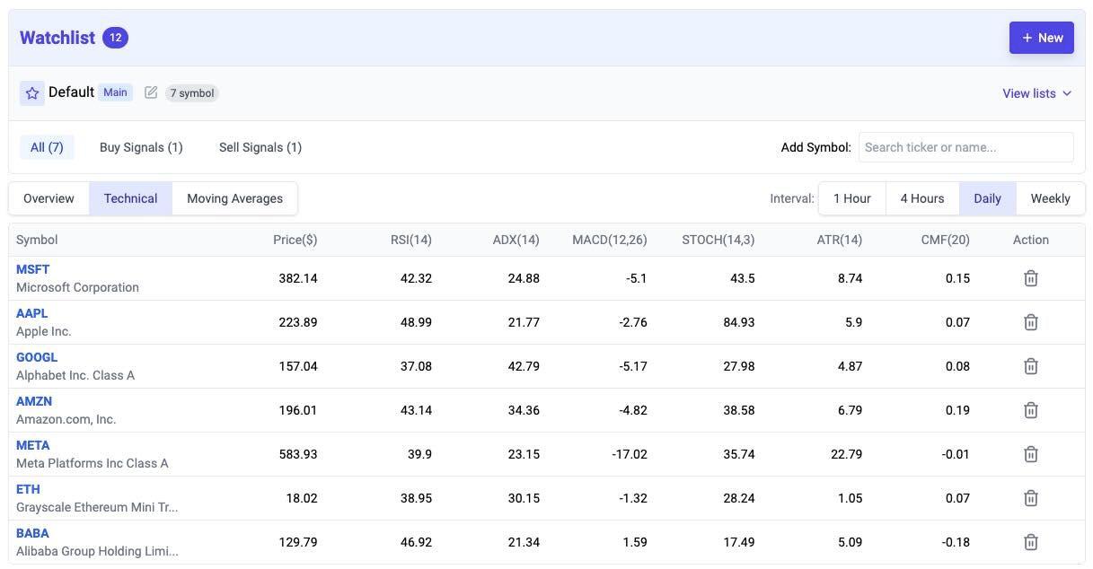Click the Main tag beside Default
The height and width of the screenshot is (569, 1093).
tap(115, 92)
